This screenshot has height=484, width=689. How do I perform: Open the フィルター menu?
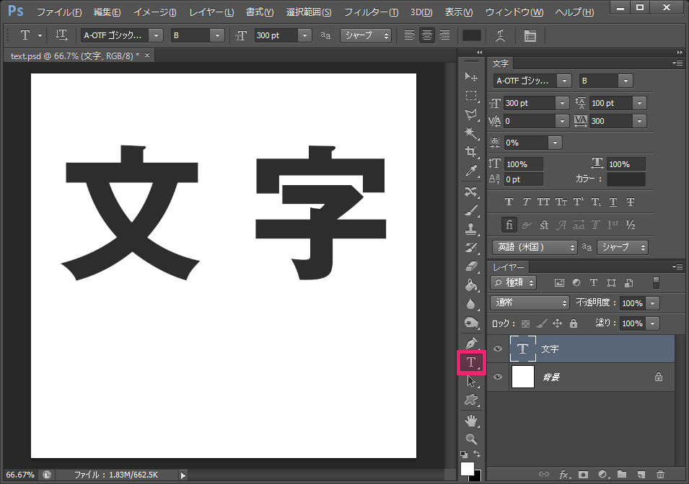[371, 12]
